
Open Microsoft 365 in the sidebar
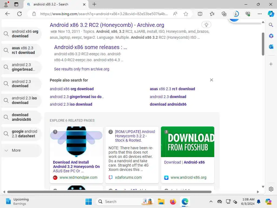pos(271,36)
